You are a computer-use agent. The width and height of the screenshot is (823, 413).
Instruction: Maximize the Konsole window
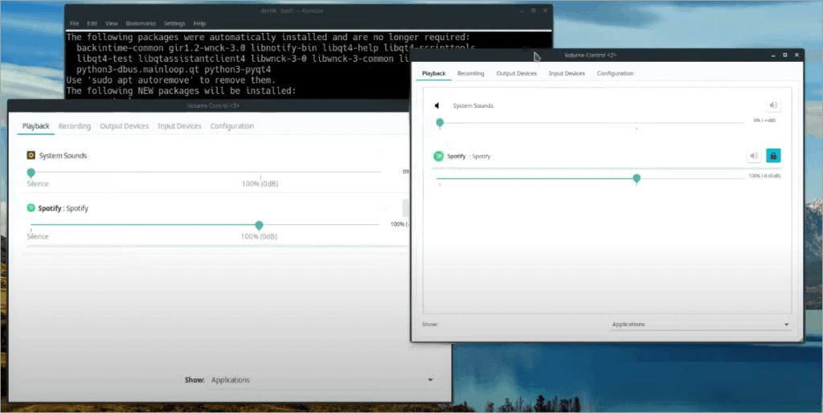point(534,10)
